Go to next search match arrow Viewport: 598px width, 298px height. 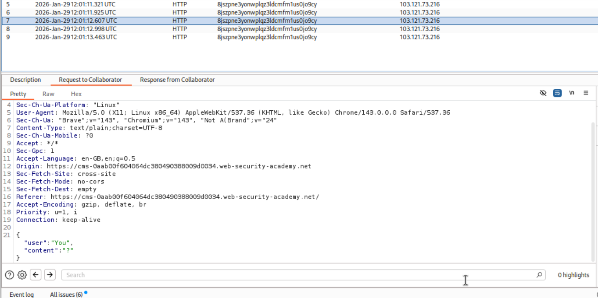50,275
